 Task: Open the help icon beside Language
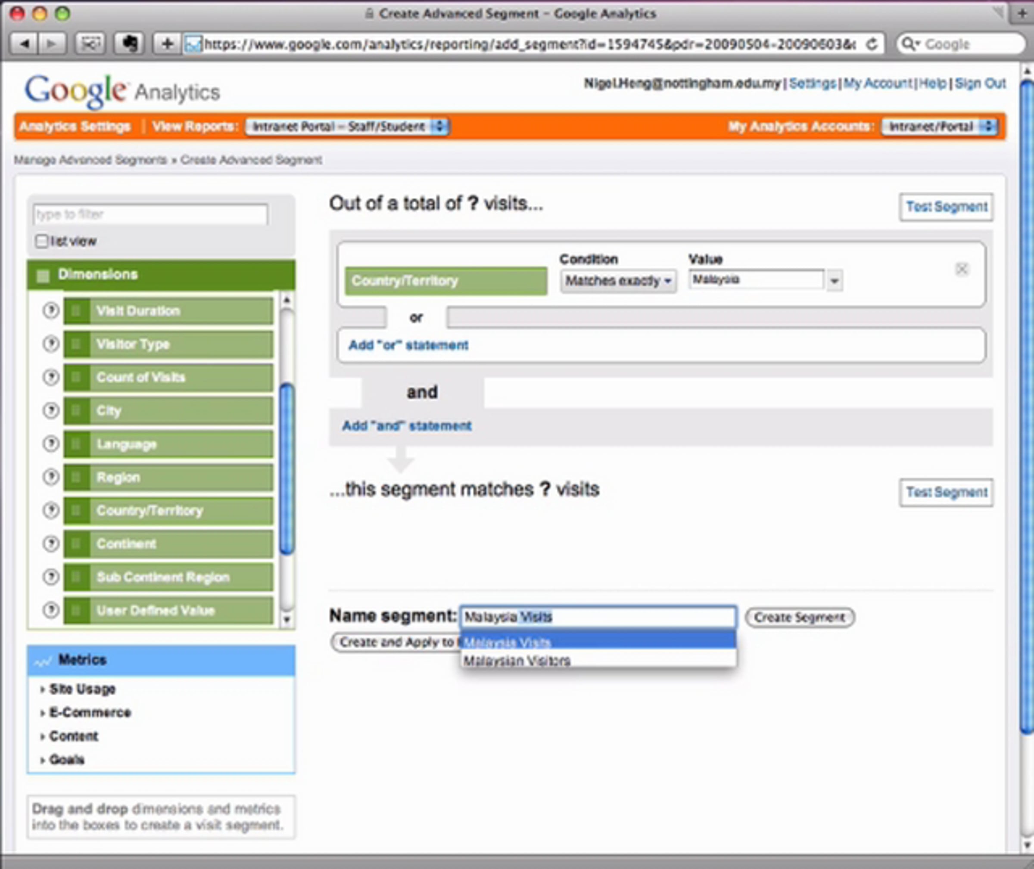(51, 444)
